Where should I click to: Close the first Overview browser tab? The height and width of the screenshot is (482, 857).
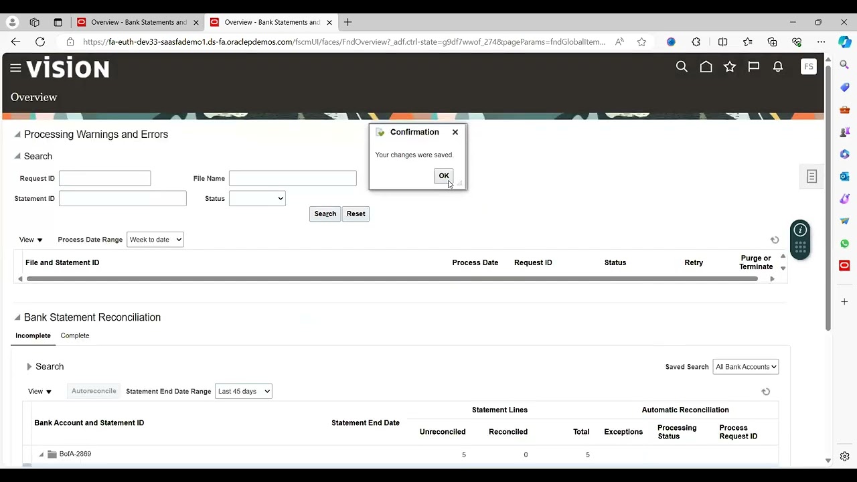point(196,22)
